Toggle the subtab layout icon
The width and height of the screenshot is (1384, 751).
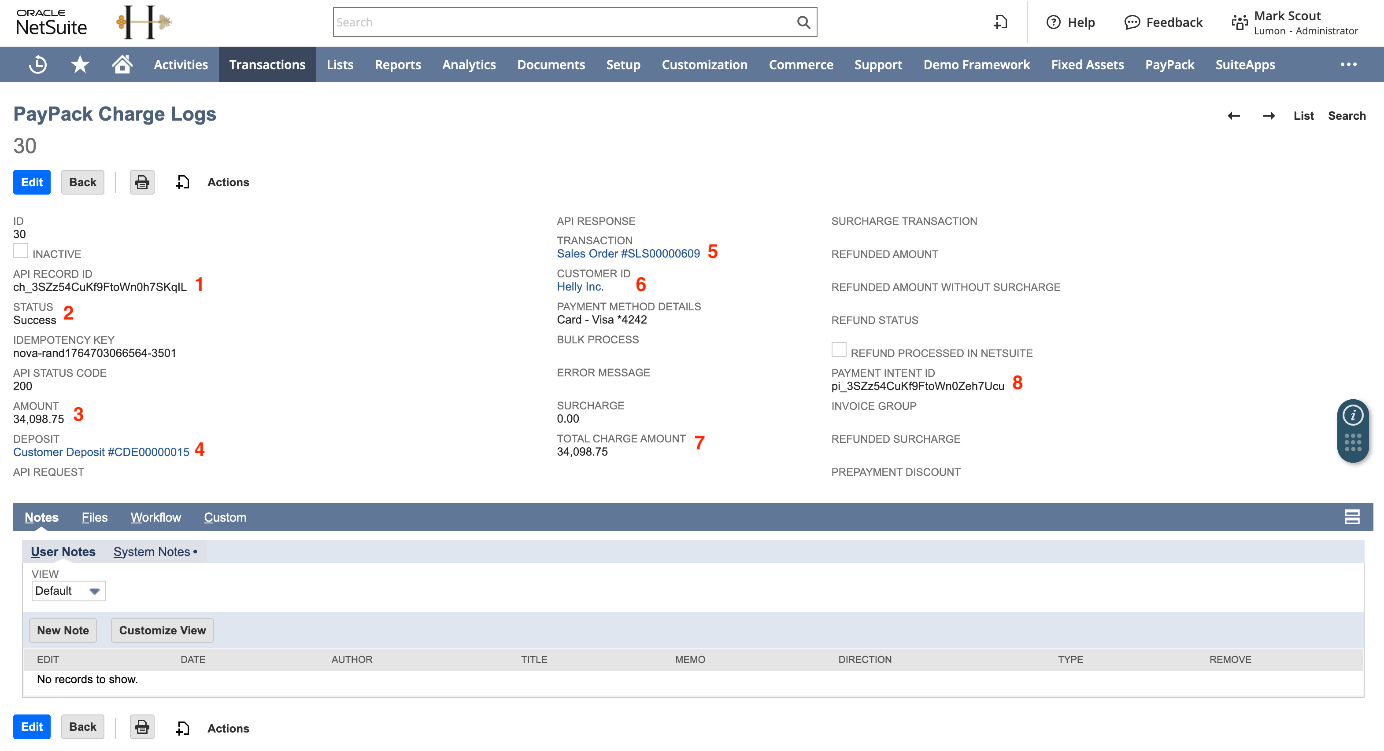point(1352,517)
